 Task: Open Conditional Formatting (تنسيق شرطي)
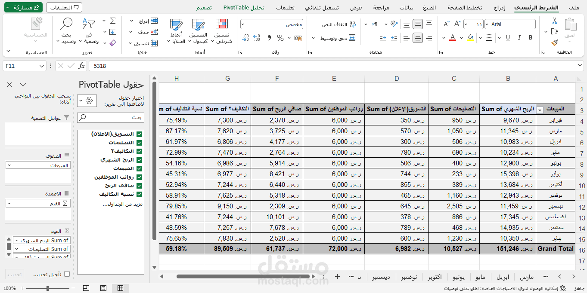point(224,31)
